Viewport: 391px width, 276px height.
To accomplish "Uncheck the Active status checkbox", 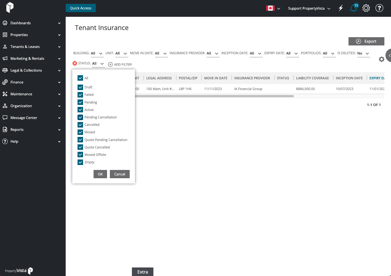I will point(80,110).
